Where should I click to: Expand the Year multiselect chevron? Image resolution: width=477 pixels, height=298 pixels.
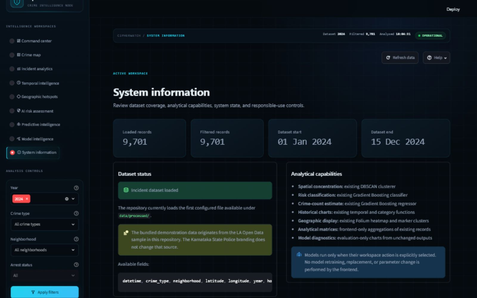(x=73, y=199)
